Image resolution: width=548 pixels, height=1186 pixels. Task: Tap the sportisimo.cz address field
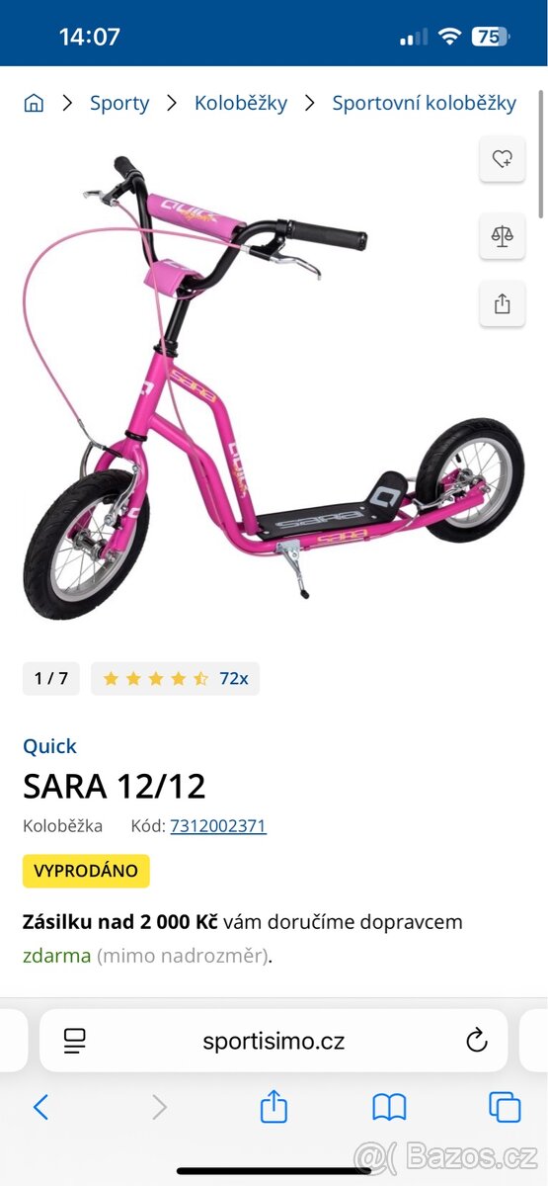click(x=274, y=1040)
